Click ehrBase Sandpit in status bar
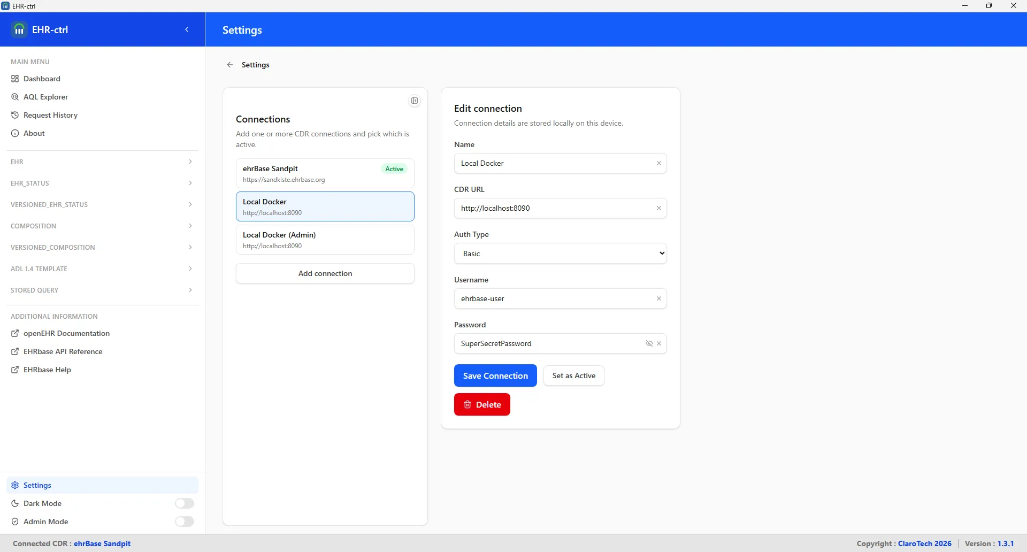Screen dimensions: 1027x552 pyautogui.click(x=102, y=543)
